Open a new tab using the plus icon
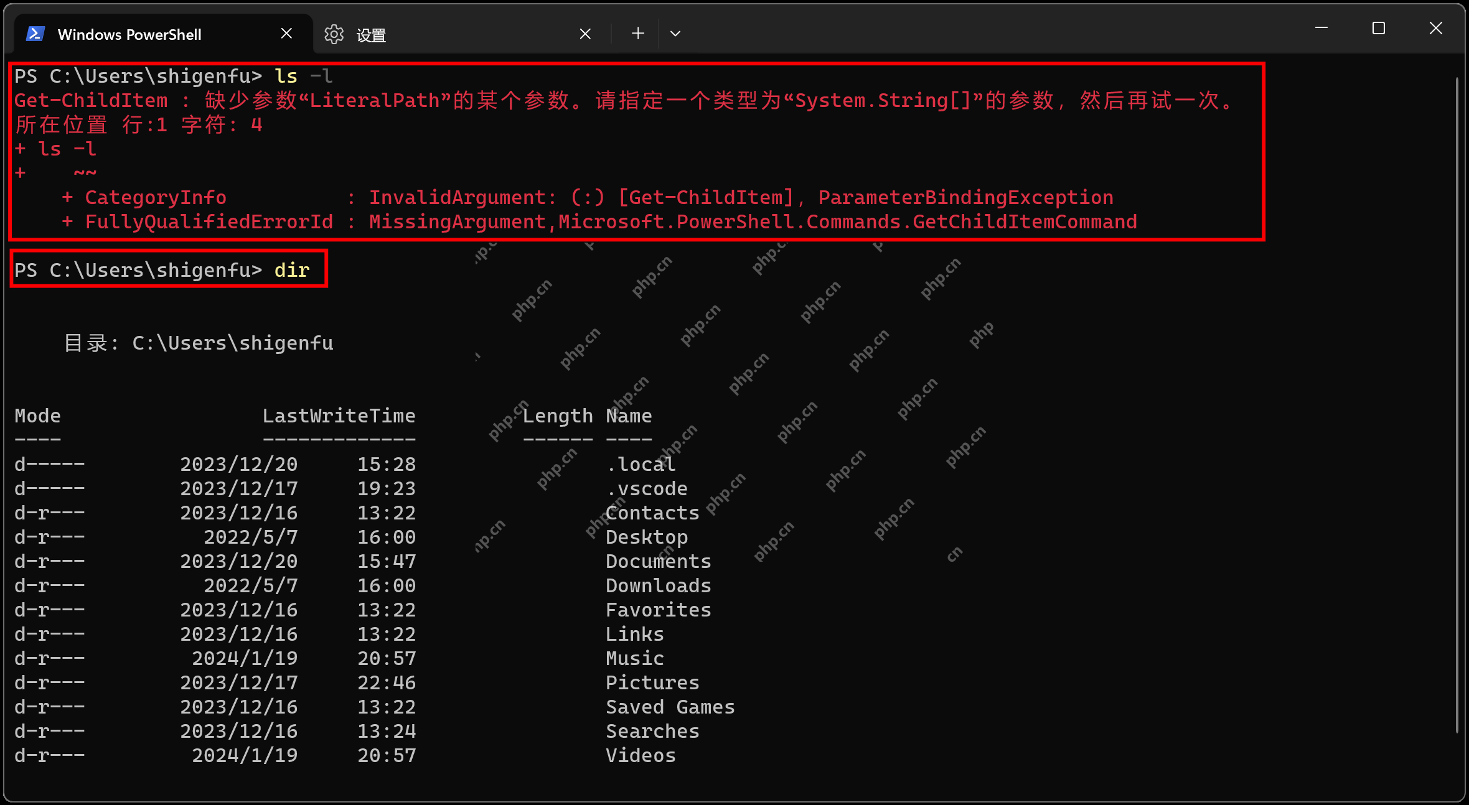 [x=637, y=33]
